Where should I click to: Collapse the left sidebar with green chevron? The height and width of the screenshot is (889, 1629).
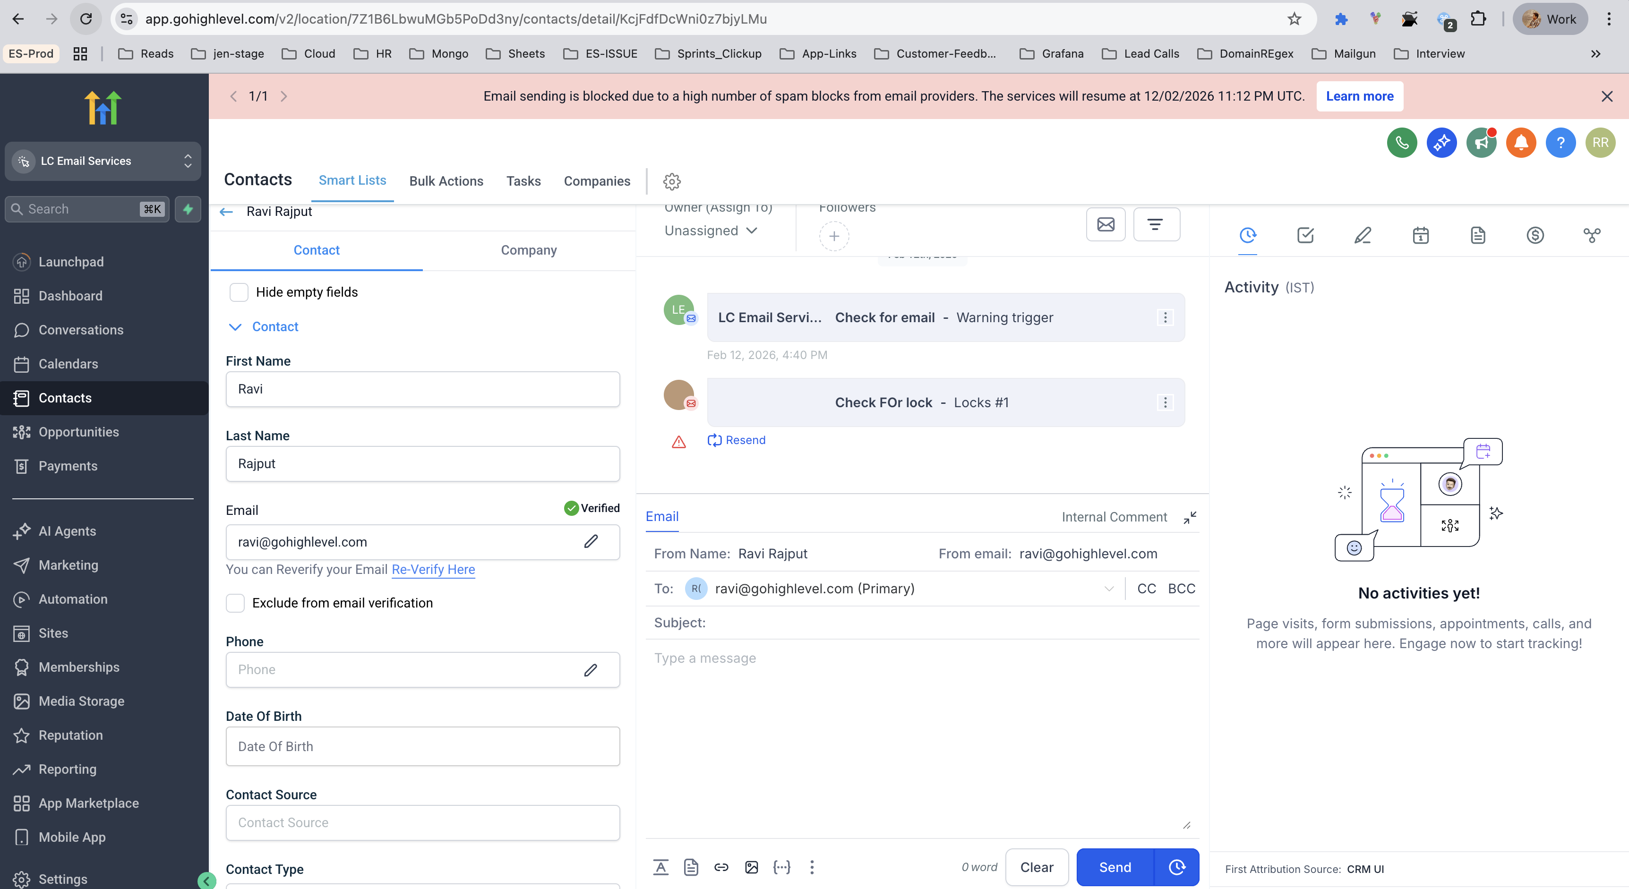click(206, 880)
